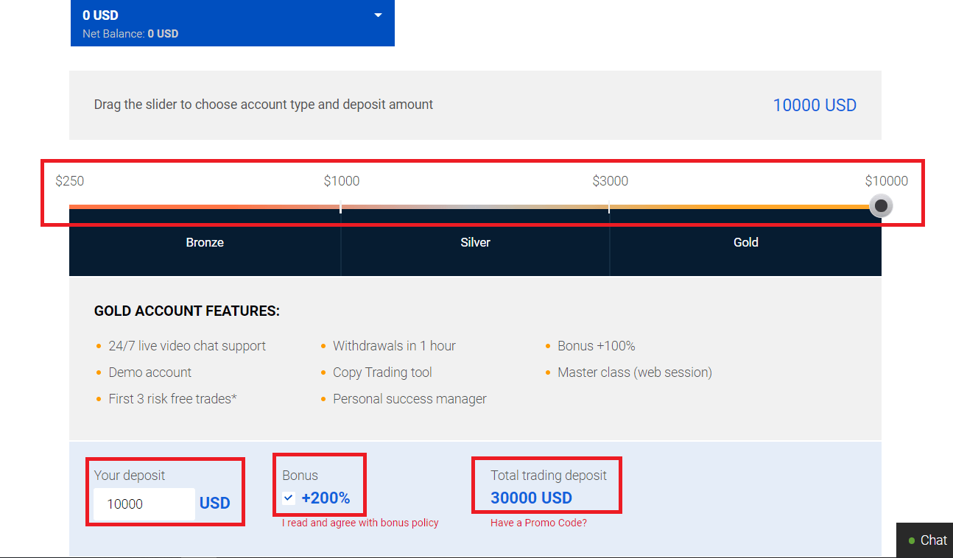Select the Silver account tab
This screenshot has width=953, height=558.
click(475, 242)
